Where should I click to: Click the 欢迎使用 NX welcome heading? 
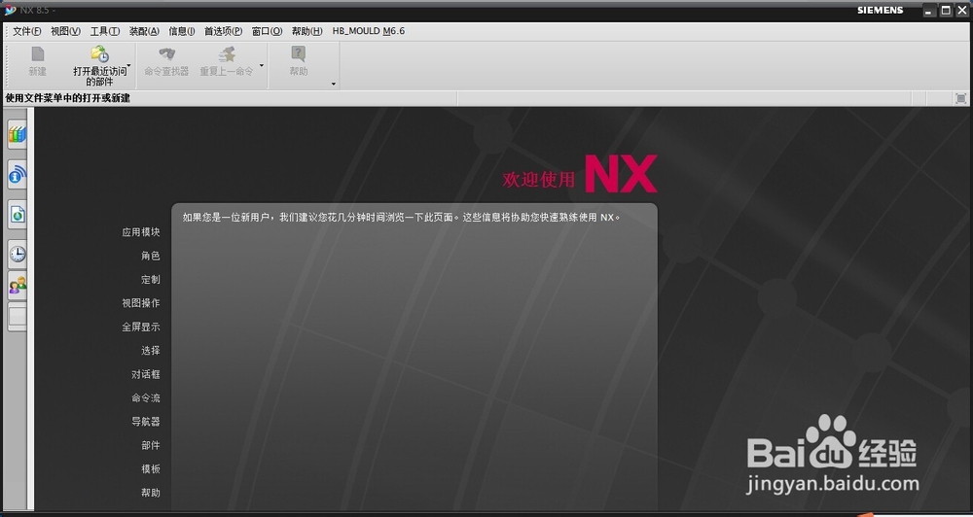[x=580, y=175]
